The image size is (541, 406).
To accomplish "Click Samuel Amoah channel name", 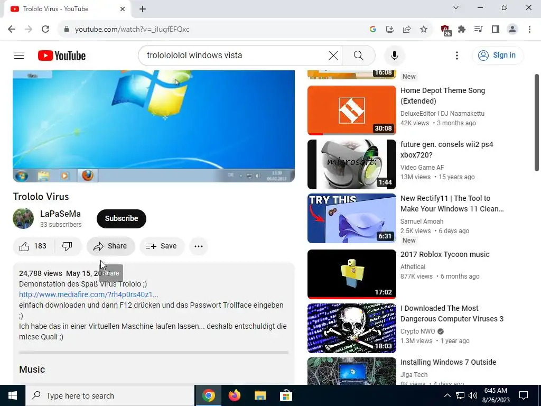I will [422, 222].
